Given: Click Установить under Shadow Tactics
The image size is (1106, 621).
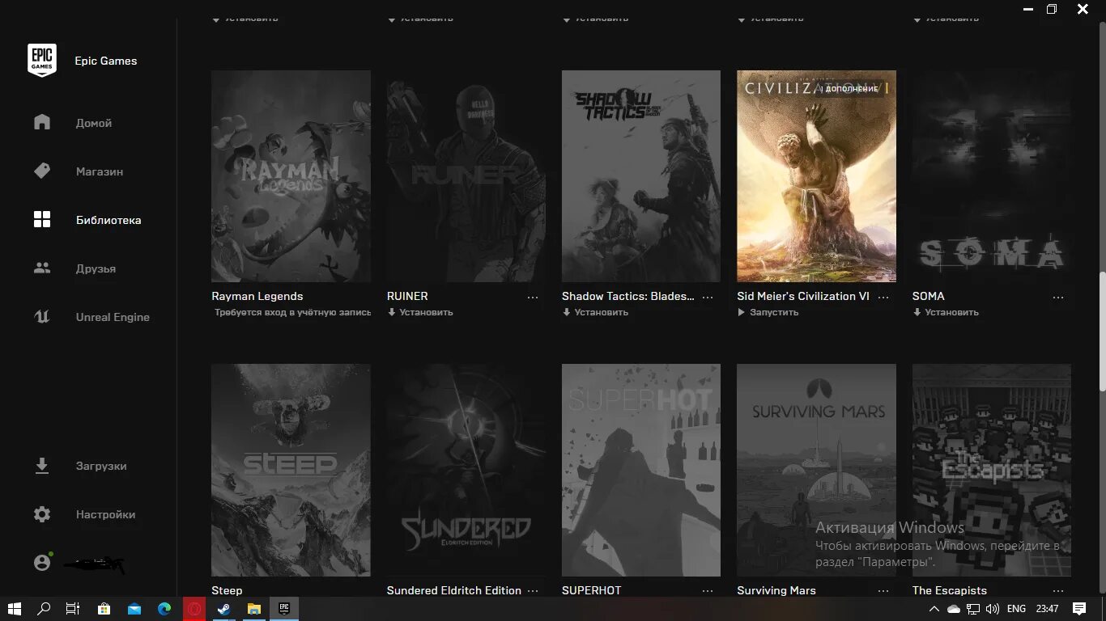Looking at the screenshot, I should [595, 312].
